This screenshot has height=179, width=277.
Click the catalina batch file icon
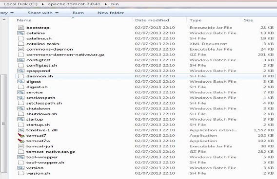(x=20, y=33)
